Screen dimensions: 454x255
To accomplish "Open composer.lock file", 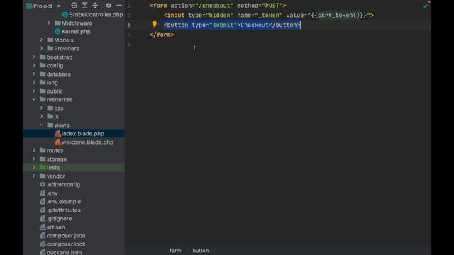I will click(x=66, y=244).
